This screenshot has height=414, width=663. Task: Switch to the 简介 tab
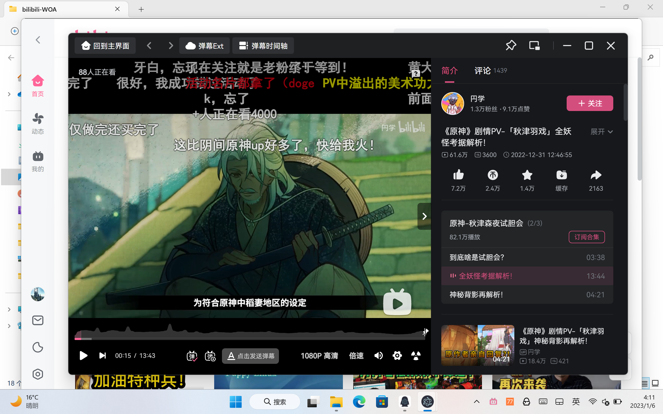click(450, 71)
